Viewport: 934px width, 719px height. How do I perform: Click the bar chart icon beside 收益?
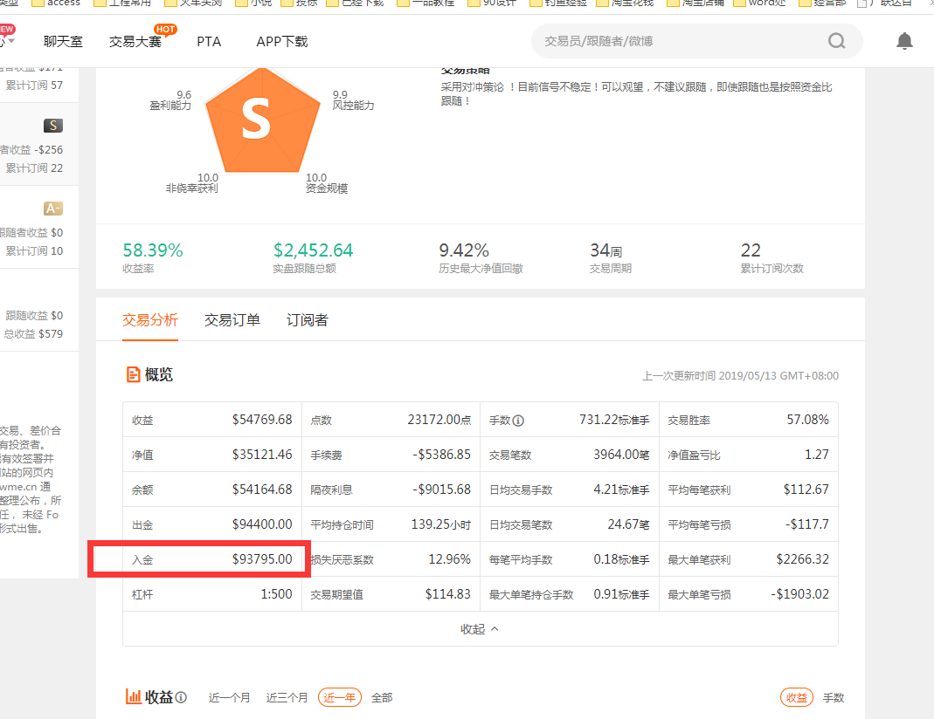[x=133, y=696]
